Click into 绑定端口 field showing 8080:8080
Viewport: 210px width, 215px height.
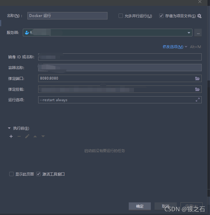[120, 78]
